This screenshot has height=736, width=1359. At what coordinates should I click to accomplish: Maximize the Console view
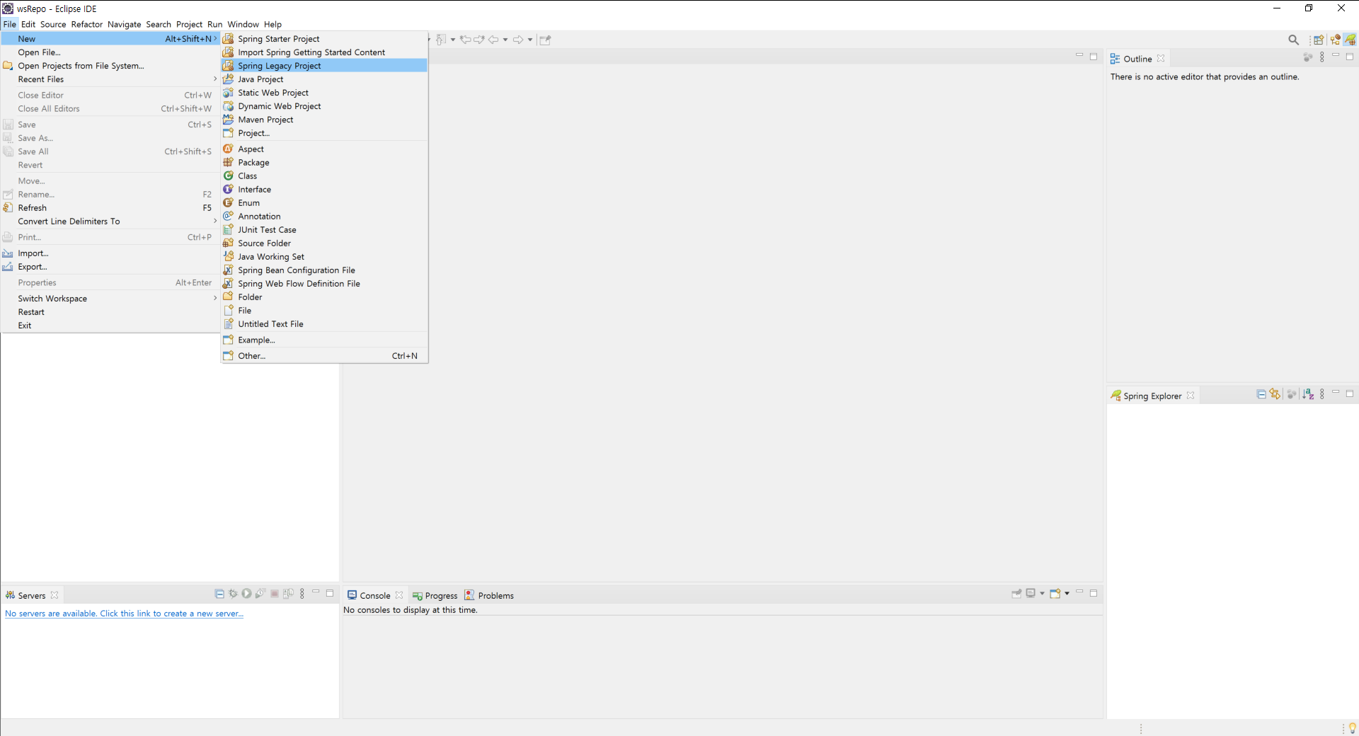click(1094, 593)
